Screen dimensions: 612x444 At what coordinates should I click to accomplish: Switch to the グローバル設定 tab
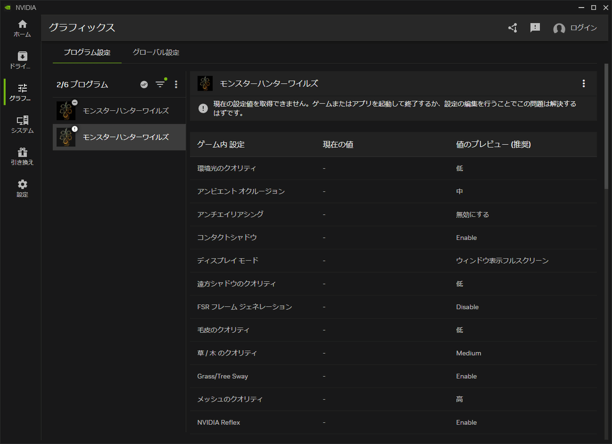click(x=156, y=52)
